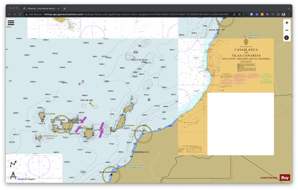Open the hamburger main menu
The image size is (298, 190).
pos(11,23)
